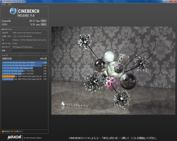Run the OpenGL benchmark test
Screen dimensions: 177x141
pyautogui.click(x=44, y=21)
